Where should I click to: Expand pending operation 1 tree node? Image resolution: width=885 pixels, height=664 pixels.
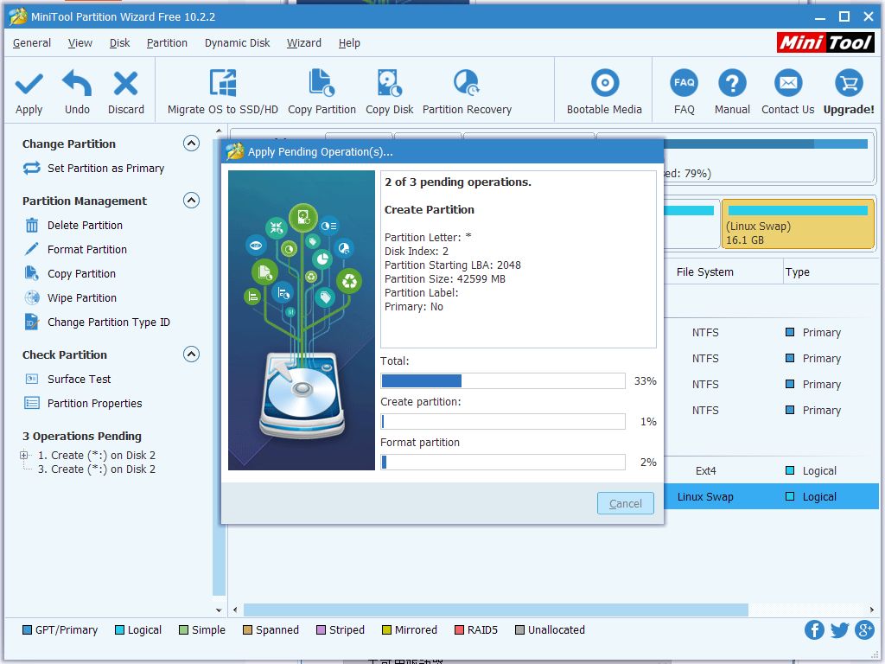23,455
